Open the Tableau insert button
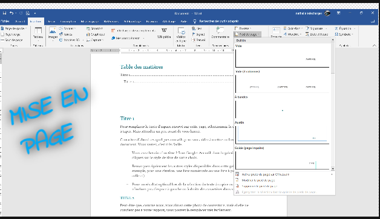Image resolution: width=380 pixels, height=219 pixels. click(38, 33)
